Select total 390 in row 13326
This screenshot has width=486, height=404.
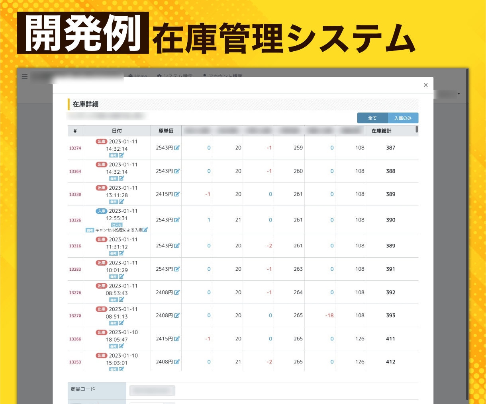[x=391, y=220]
